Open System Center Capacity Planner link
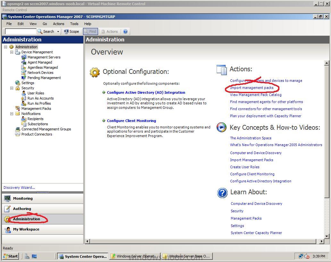 point(256,232)
